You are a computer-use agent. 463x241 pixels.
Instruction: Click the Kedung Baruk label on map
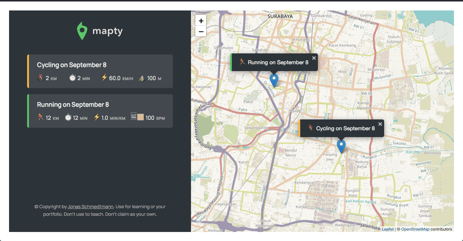click(x=362, y=165)
